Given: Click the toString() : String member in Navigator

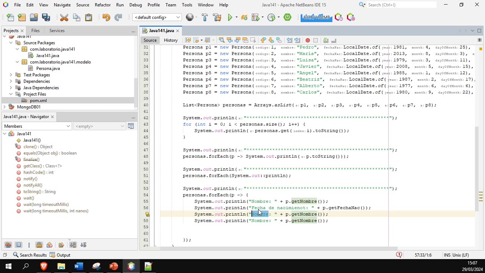Looking at the screenshot, I should 39,192.
